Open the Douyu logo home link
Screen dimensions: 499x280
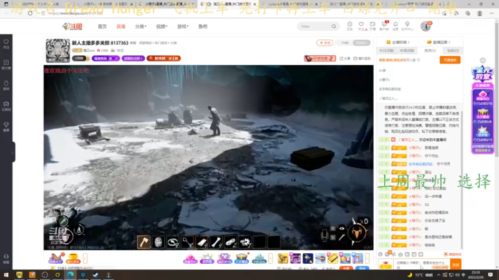coord(72,26)
